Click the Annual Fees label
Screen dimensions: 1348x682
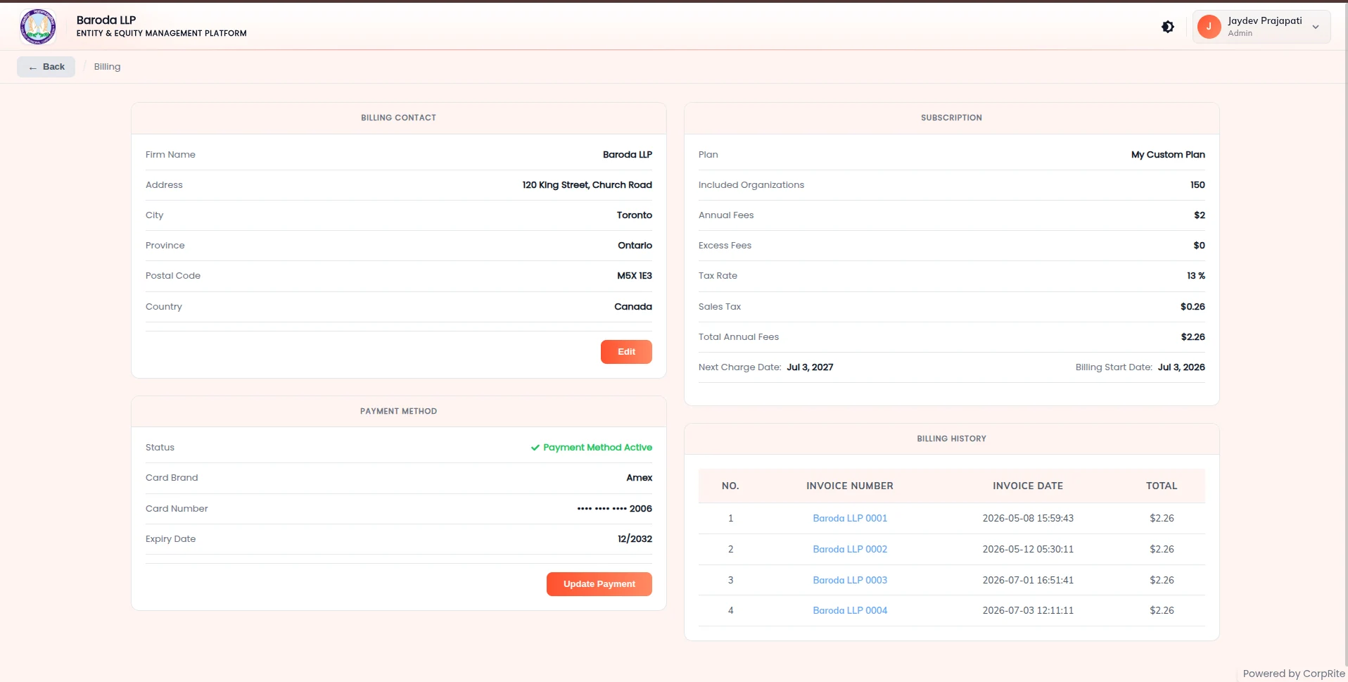(x=726, y=215)
